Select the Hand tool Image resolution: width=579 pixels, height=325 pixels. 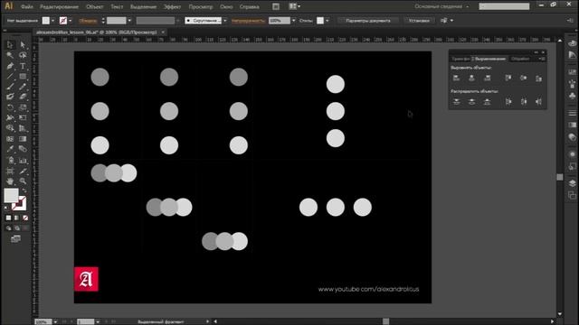point(10,181)
